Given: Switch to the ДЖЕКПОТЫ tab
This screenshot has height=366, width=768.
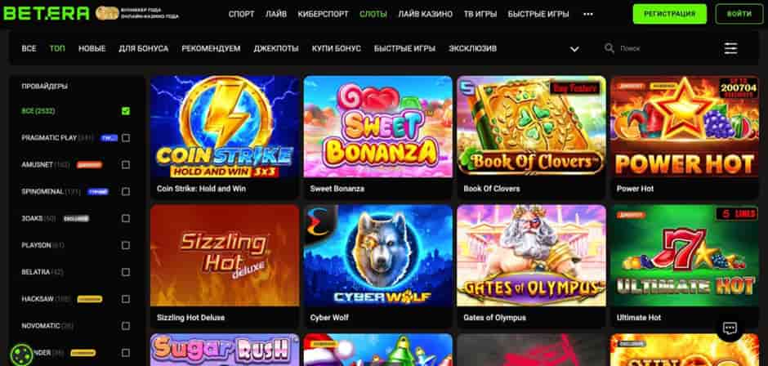Looking at the screenshot, I should [x=276, y=48].
